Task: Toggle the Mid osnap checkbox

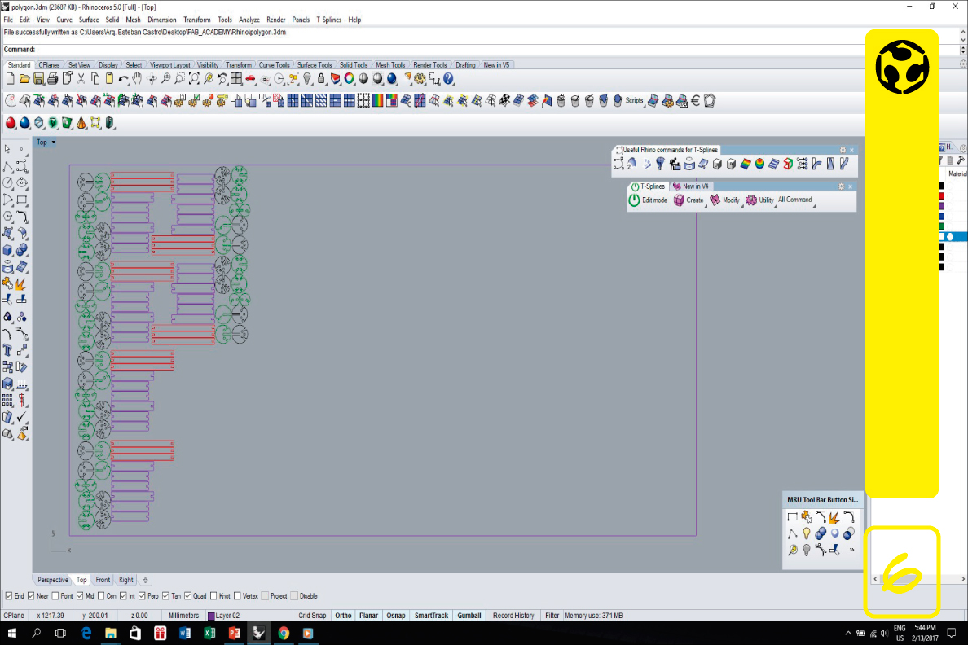Action: 80,596
